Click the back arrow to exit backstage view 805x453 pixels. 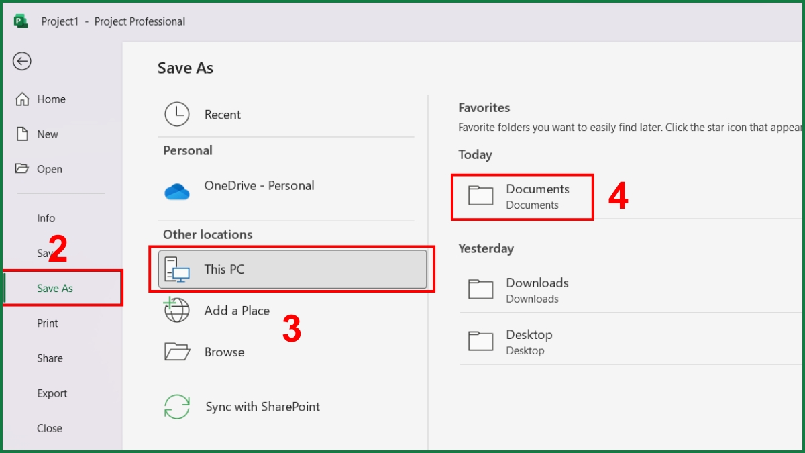(22, 61)
